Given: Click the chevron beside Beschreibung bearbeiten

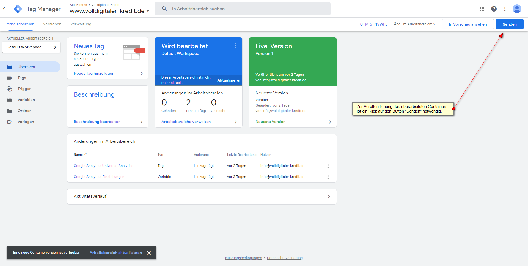Looking at the screenshot, I should [x=142, y=122].
